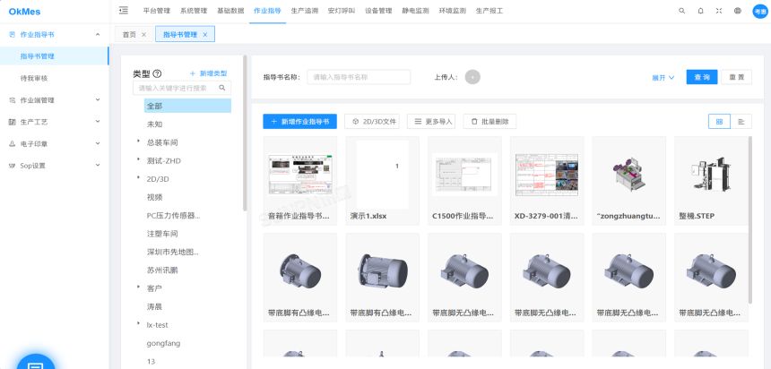The height and width of the screenshot is (369, 771).
Task: Open the 环境监测 top menu
Action: click(x=453, y=11)
